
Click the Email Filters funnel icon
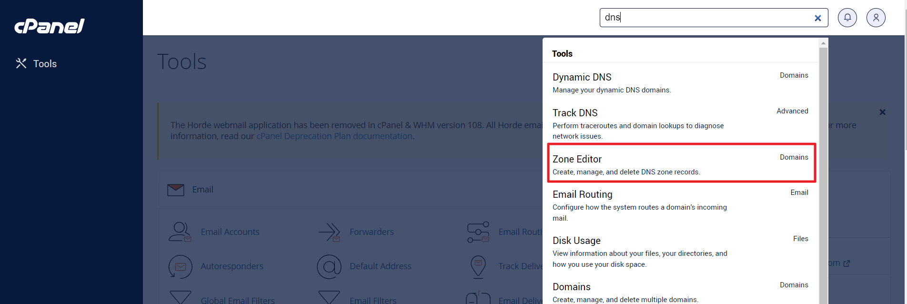(329, 297)
